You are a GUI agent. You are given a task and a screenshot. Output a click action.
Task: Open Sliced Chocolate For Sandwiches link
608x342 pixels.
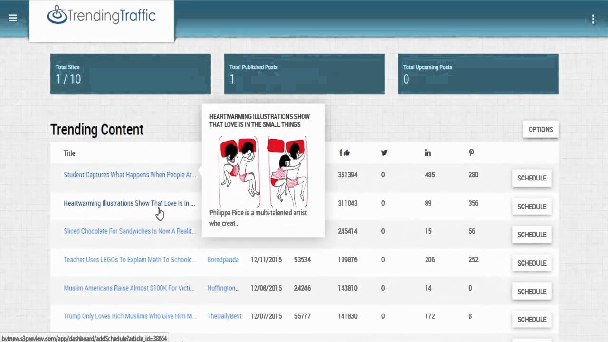[130, 231]
